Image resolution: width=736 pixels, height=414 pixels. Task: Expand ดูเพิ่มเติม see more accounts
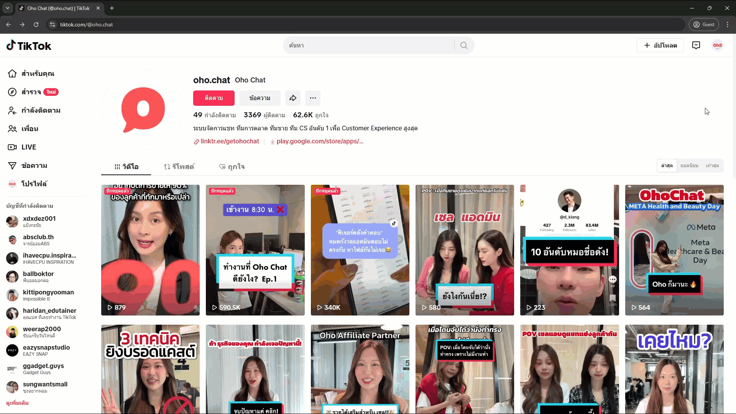pyautogui.click(x=18, y=403)
